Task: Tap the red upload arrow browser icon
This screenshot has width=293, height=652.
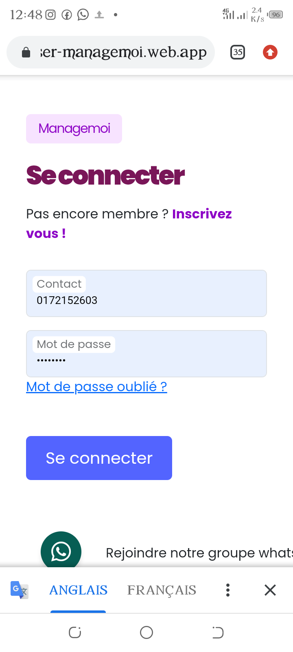Action: coord(270,52)
